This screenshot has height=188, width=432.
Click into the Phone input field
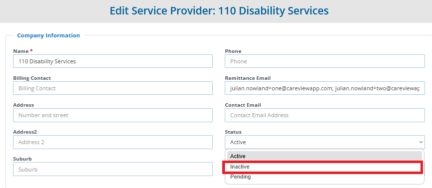[x=325, y=61]
